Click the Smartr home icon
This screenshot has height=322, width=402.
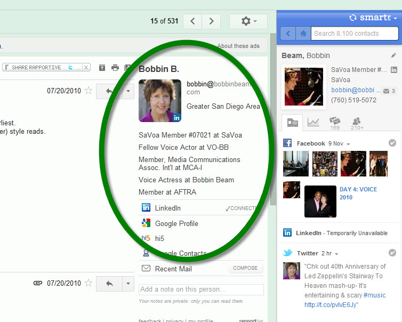coord(303,34)
